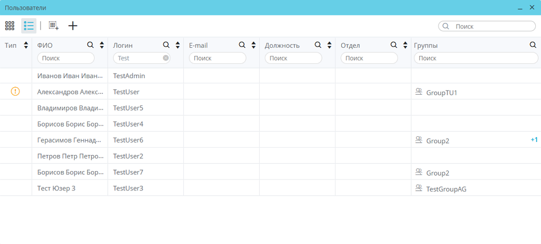The width and height of the screenshot is (541, 244).
Task: Click the warning icon on TestUser row
Action: pos(15,91)
